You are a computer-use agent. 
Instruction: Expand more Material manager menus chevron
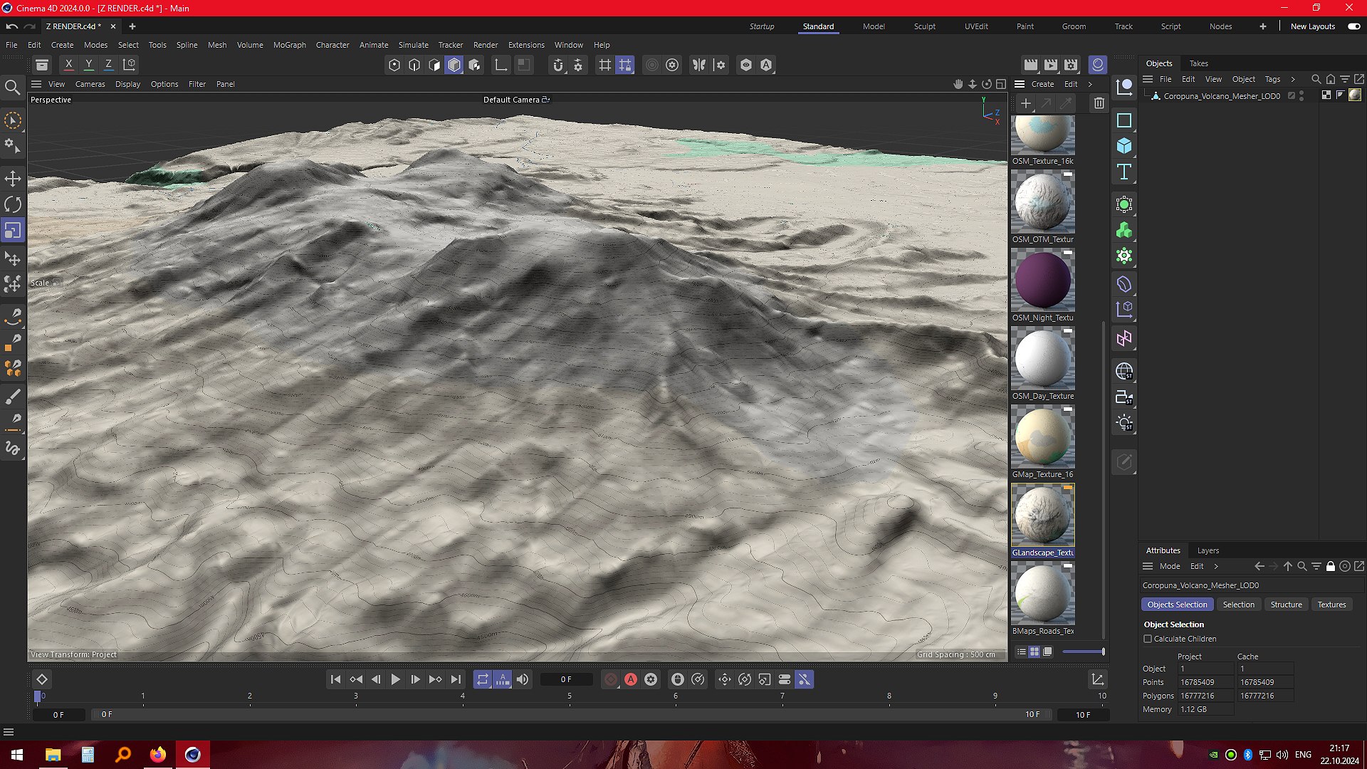click(x=1090, y=84)
